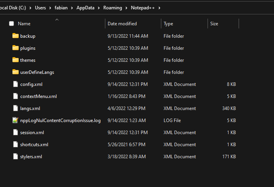
Task: Click the 1/16/2022 8:43 PM date
Action: pyautogui.click(x=126, y=96)
